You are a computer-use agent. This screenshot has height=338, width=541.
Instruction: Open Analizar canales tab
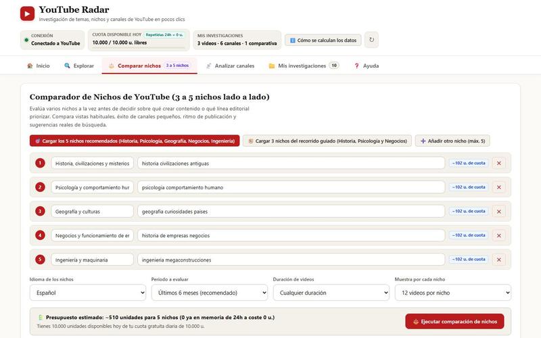(x=230, y=66)
